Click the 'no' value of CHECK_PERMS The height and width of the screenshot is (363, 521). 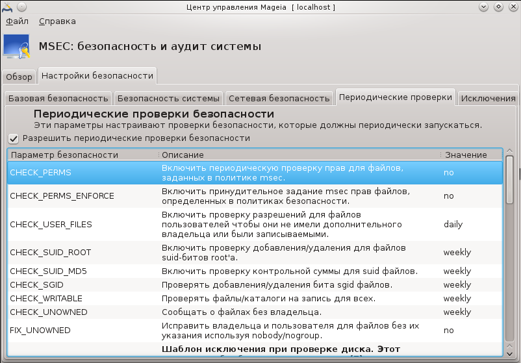pyautogui.click(x=448, y=173)
